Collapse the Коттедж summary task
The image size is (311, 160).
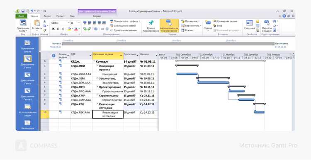tap(94, 61)
